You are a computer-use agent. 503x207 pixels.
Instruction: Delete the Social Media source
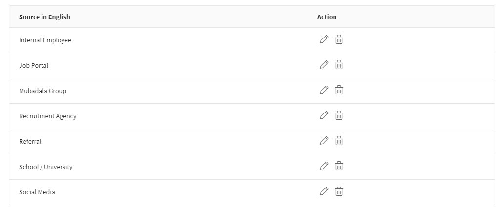[339, 191]
